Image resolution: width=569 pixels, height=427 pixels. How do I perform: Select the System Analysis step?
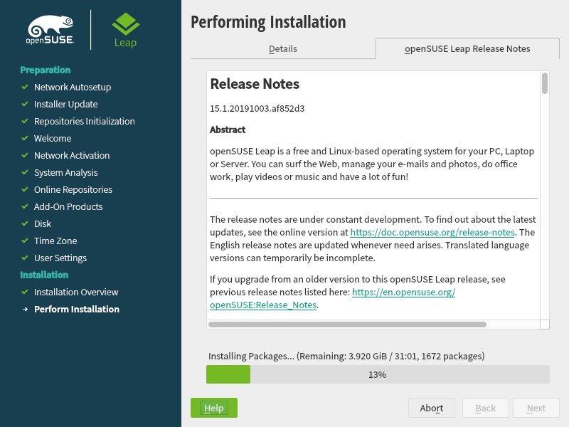pos(65,172)
